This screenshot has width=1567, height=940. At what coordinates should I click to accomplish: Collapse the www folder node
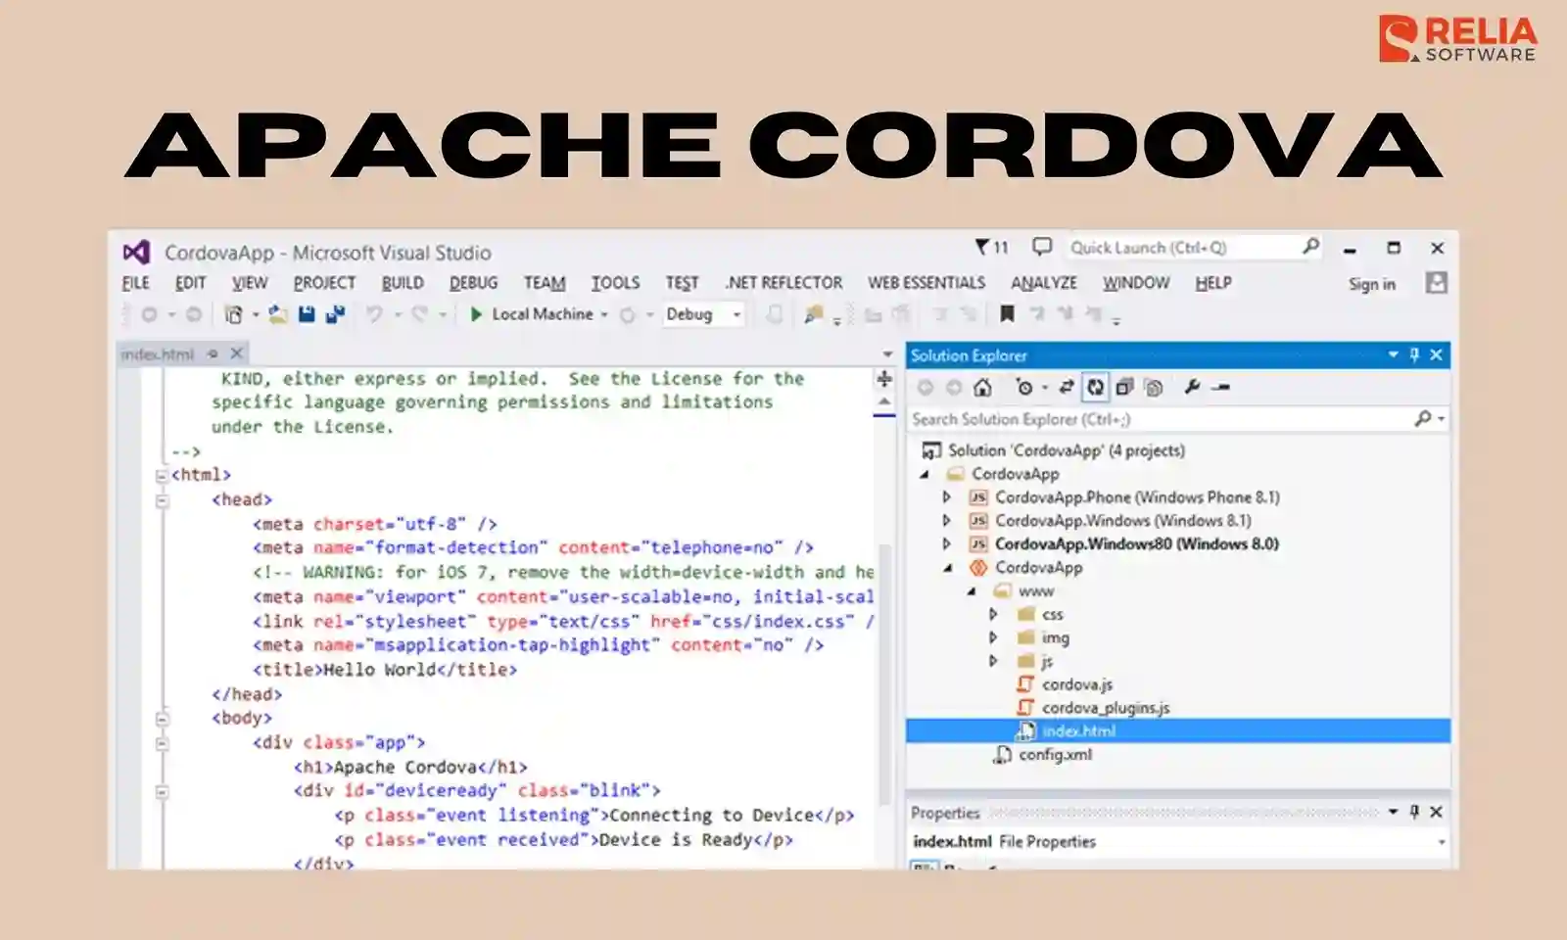click(971, 591)
